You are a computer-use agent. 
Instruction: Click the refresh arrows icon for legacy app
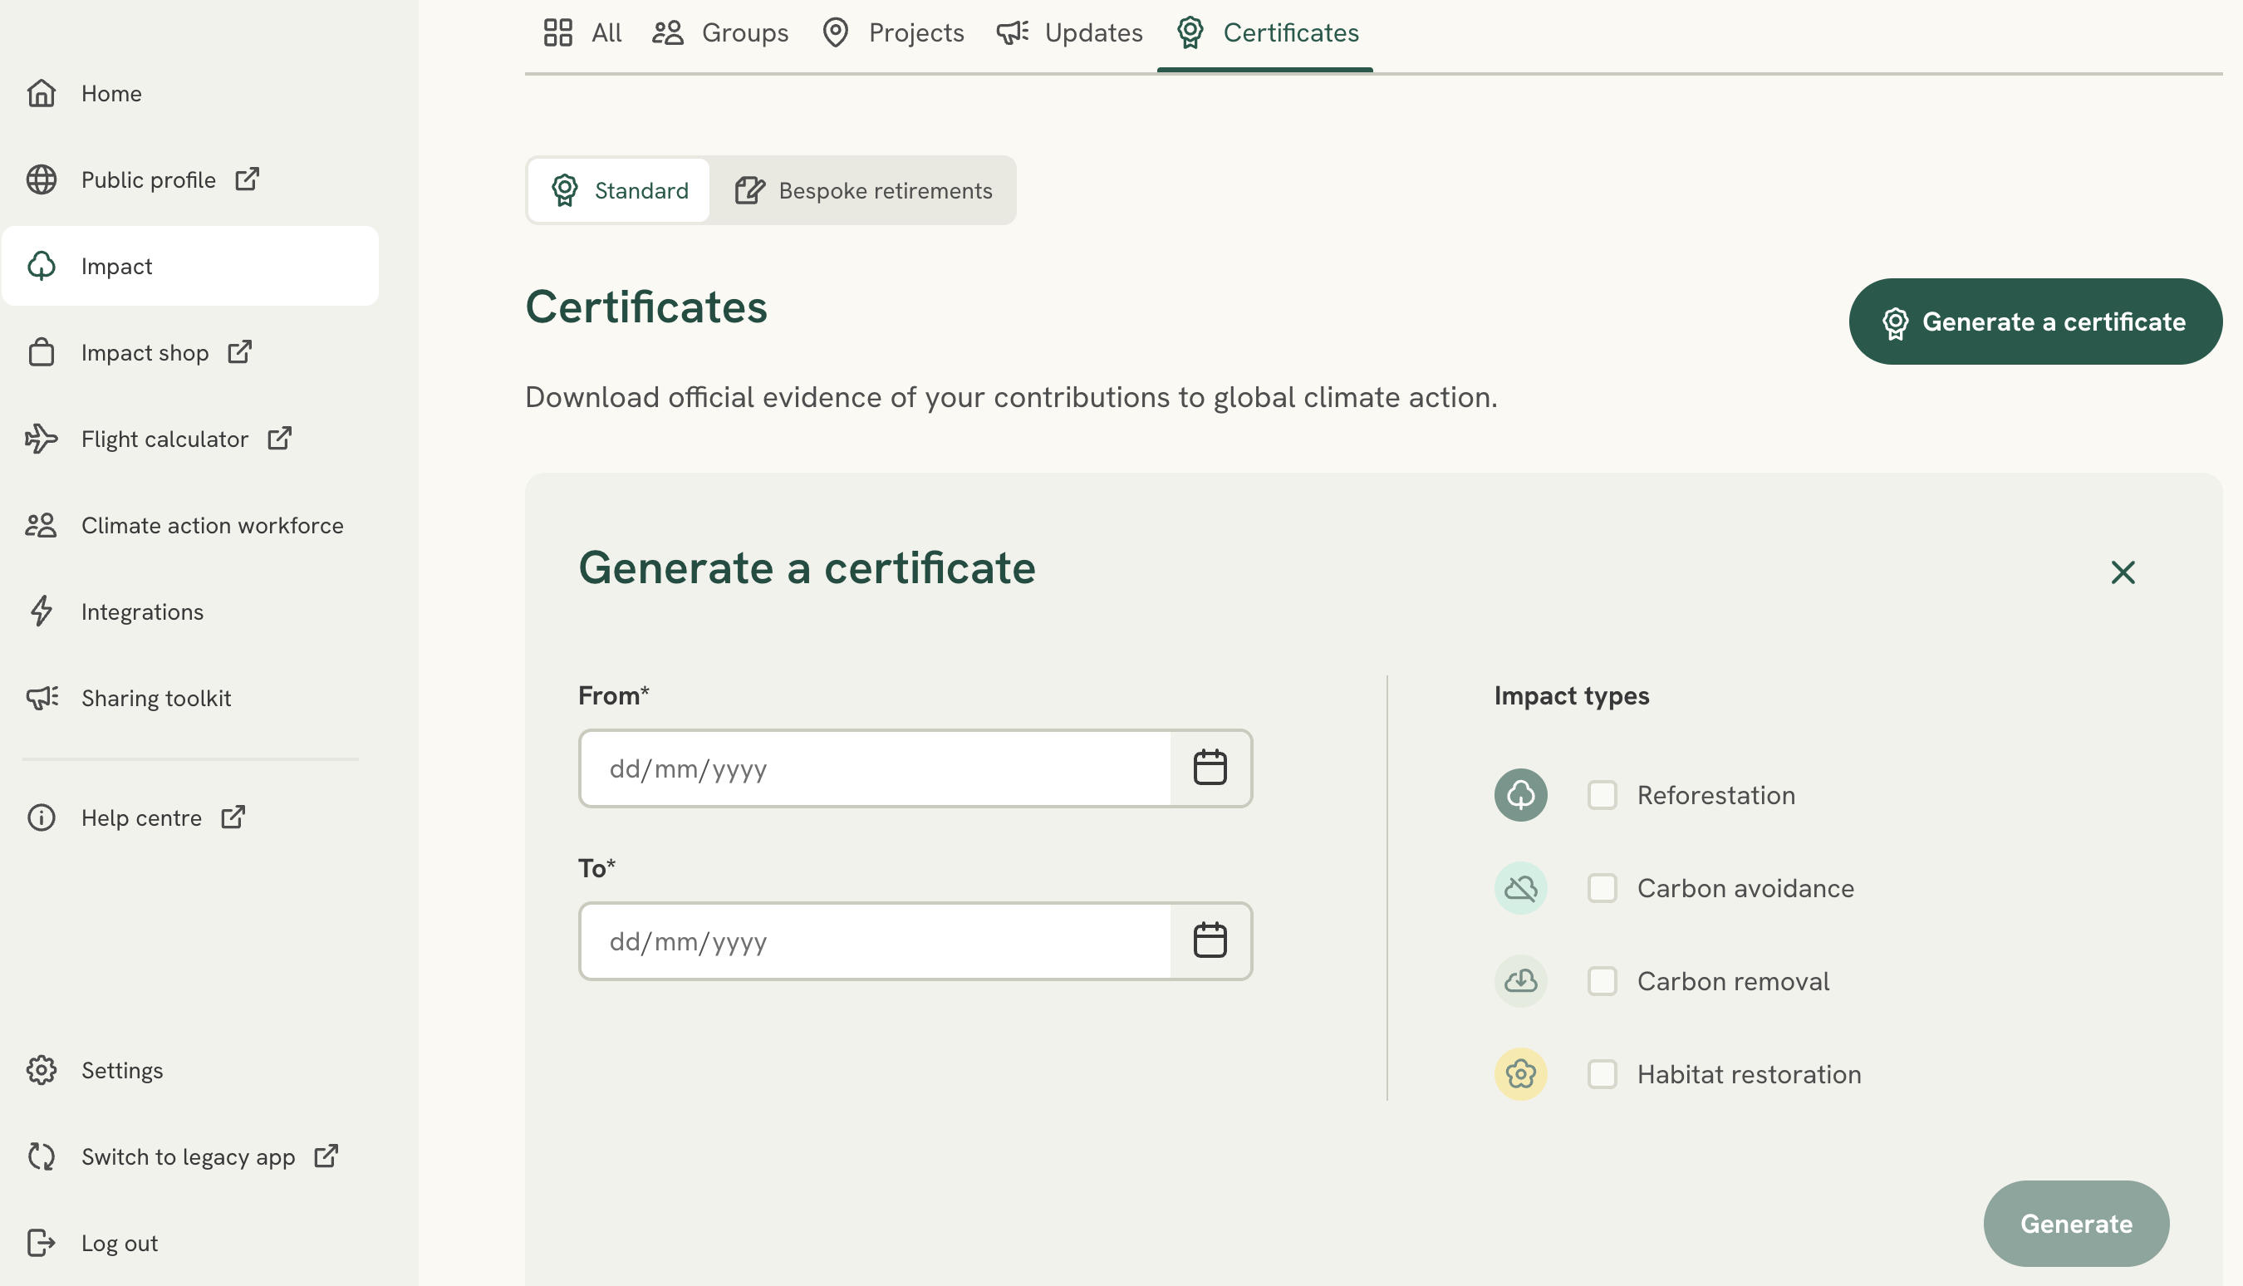[x=42, y=1156]
